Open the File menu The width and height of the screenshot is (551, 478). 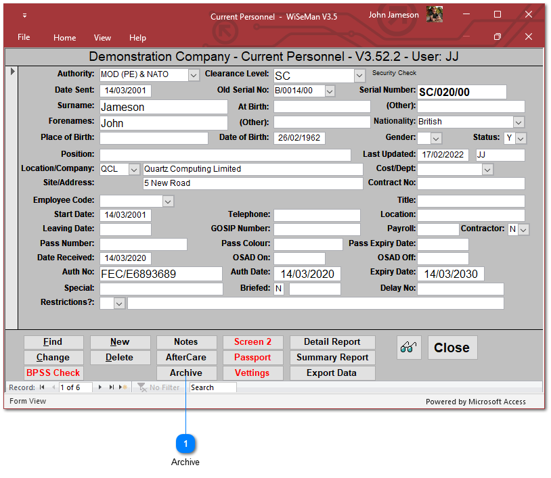click(24, 38)
